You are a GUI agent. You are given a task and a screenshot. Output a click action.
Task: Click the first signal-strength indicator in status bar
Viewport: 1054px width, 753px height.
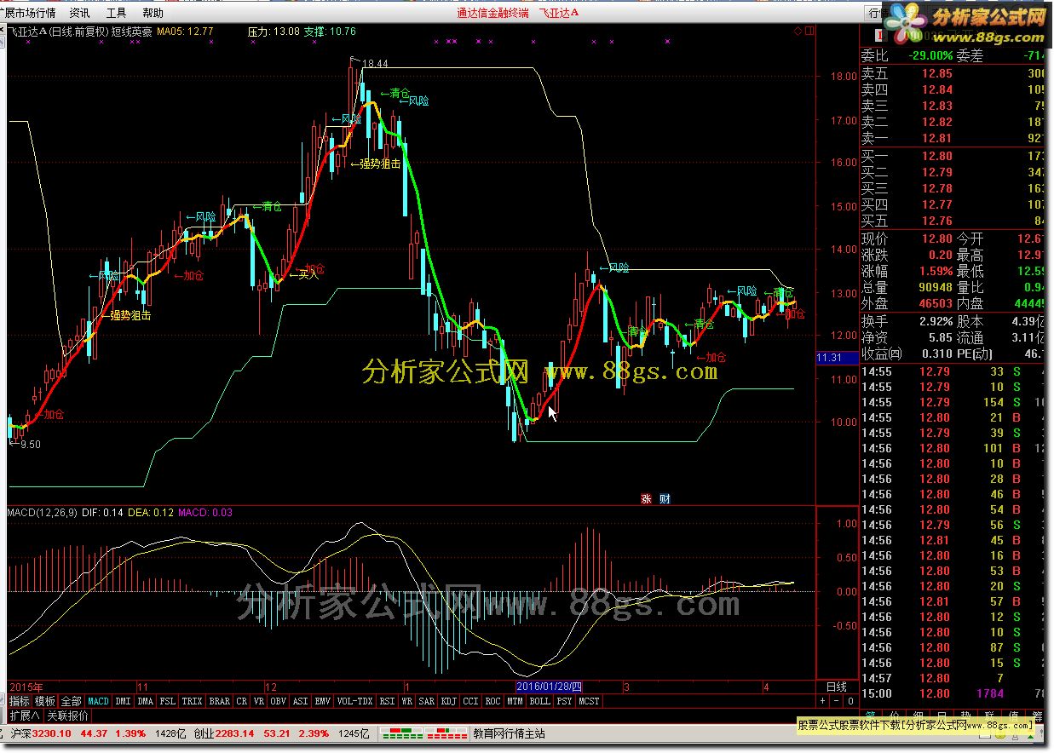pos(403,733)
